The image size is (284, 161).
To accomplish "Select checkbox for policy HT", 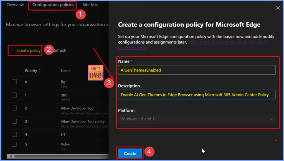I will [14, 134].
